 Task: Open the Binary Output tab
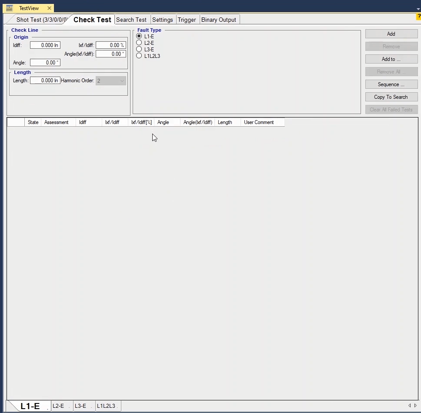(x=218, y=20)
